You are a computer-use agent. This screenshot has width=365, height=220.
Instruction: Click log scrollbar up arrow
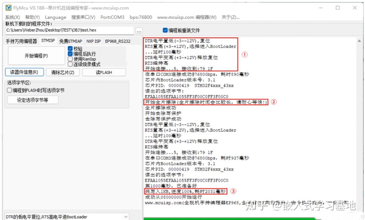tap(359, 41)
